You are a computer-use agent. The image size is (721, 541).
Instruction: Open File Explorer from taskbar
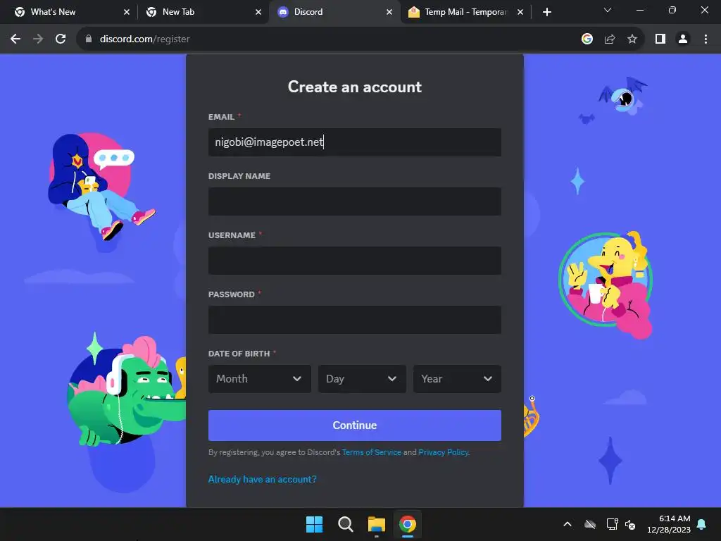[377, 524]
